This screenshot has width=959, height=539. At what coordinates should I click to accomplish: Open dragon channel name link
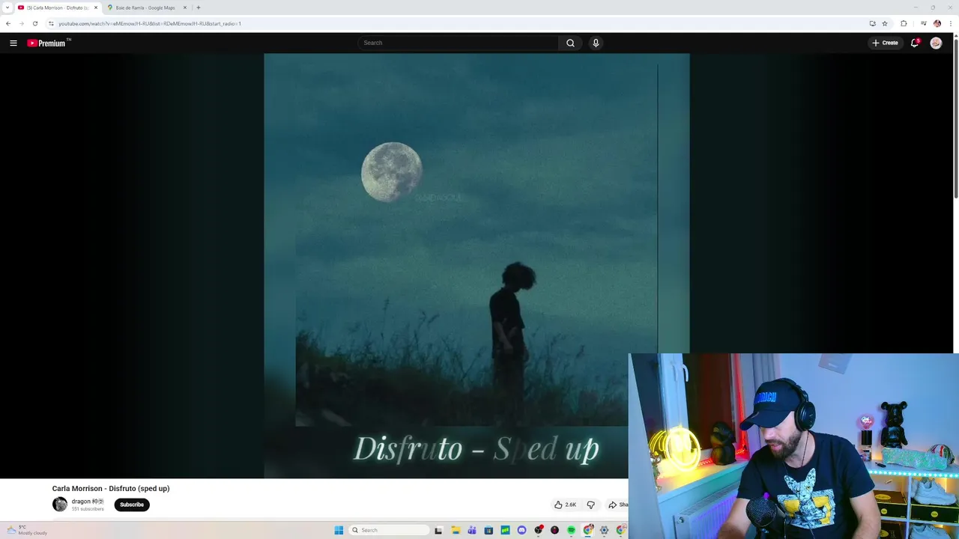point(88,502)
